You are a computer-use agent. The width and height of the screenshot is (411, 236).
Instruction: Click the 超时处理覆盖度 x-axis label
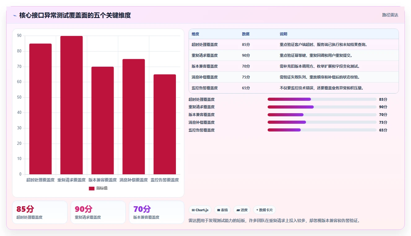[41, 180]
